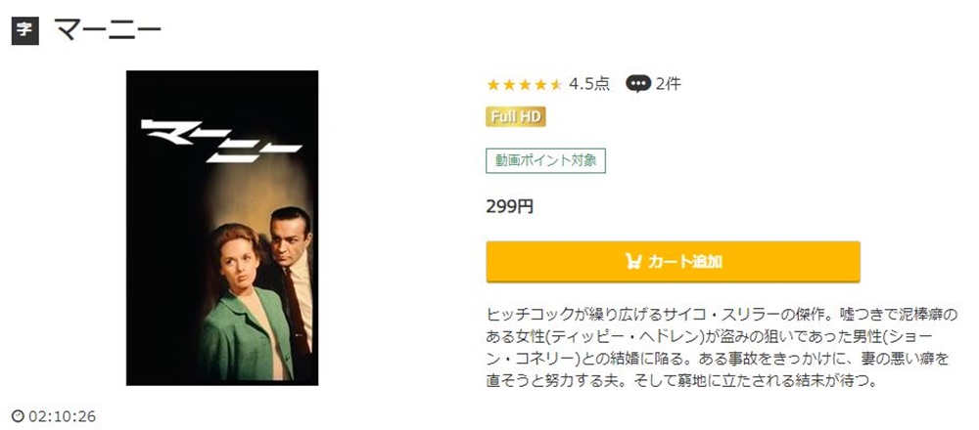Click the clock icon next to duration
Screen dimensions: 979x430
(x=19, y=415)
